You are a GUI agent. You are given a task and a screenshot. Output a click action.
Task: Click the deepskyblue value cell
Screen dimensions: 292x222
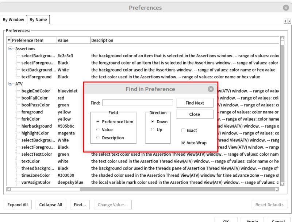pos(70,182)
